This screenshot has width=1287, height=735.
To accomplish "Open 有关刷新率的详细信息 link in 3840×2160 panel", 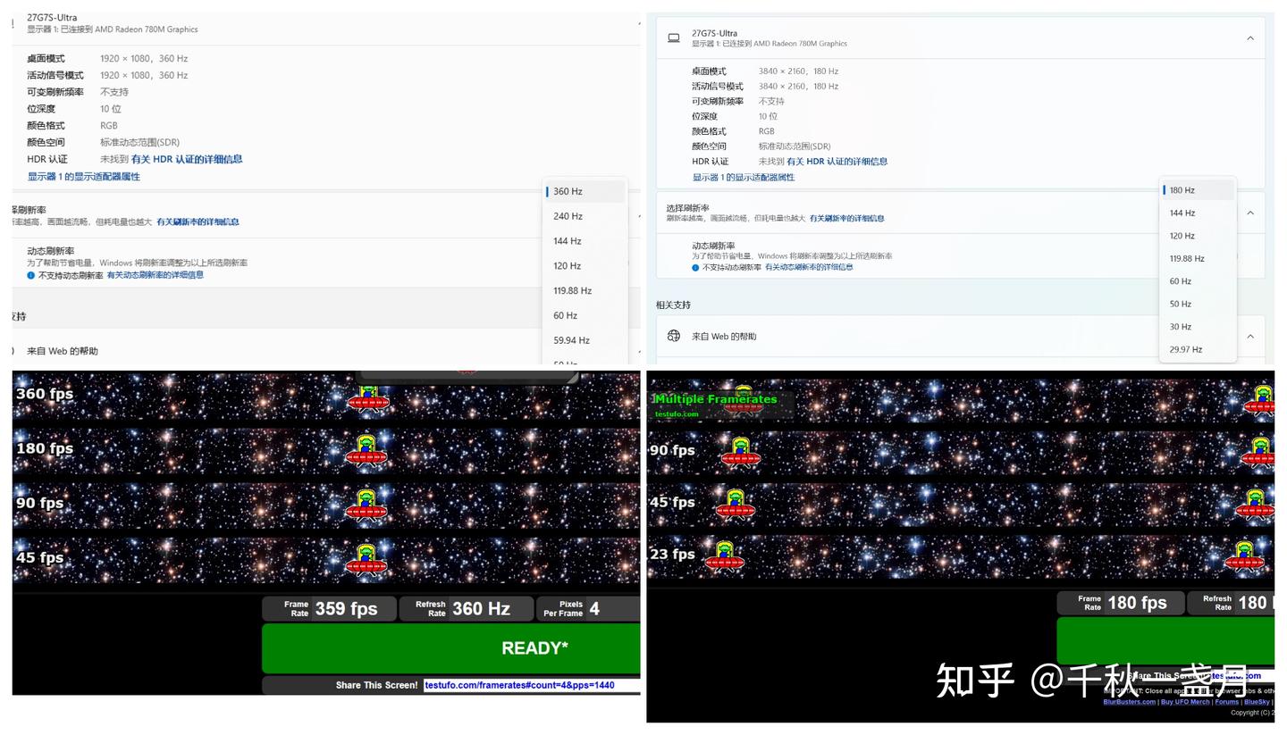I will (x=846, y=219).
